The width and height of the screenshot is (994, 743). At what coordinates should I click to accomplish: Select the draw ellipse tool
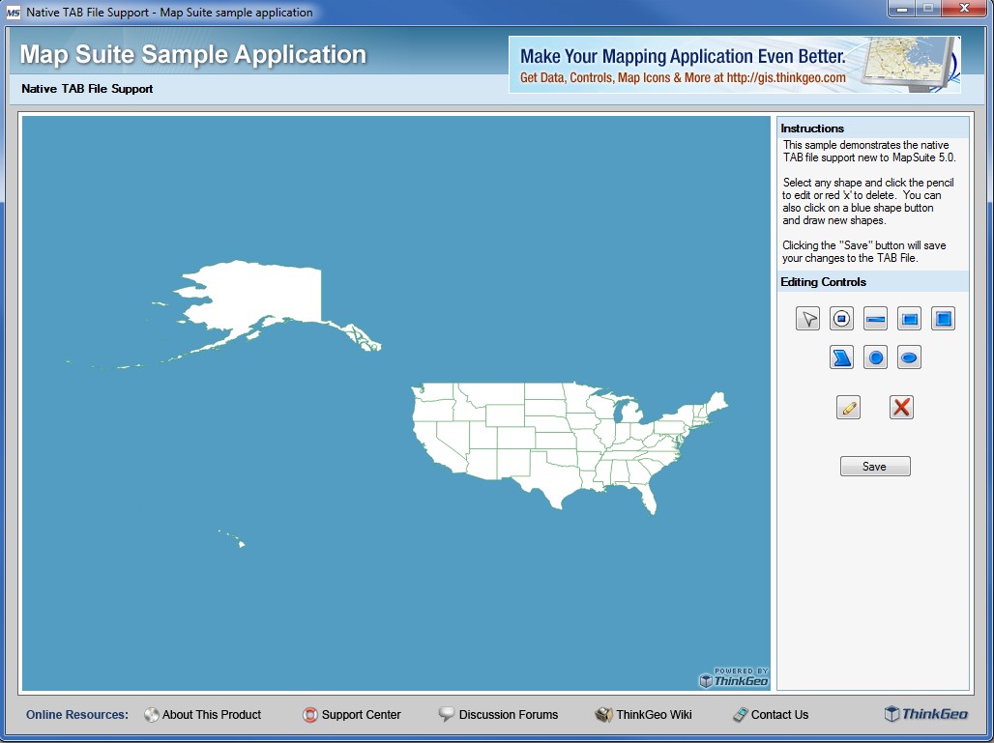click(x=909, y=357)
